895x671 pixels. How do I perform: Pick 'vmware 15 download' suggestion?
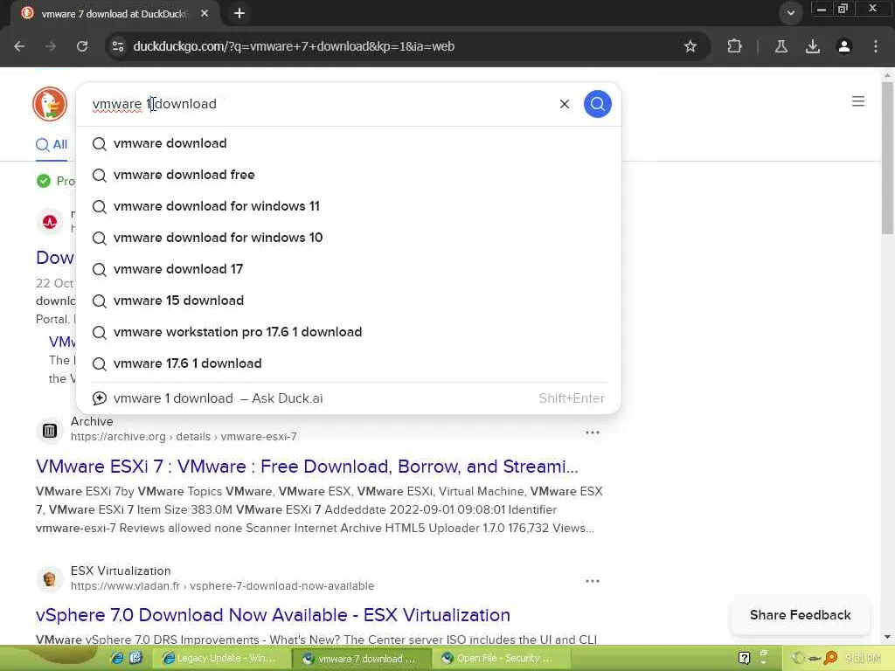[348, 301]
